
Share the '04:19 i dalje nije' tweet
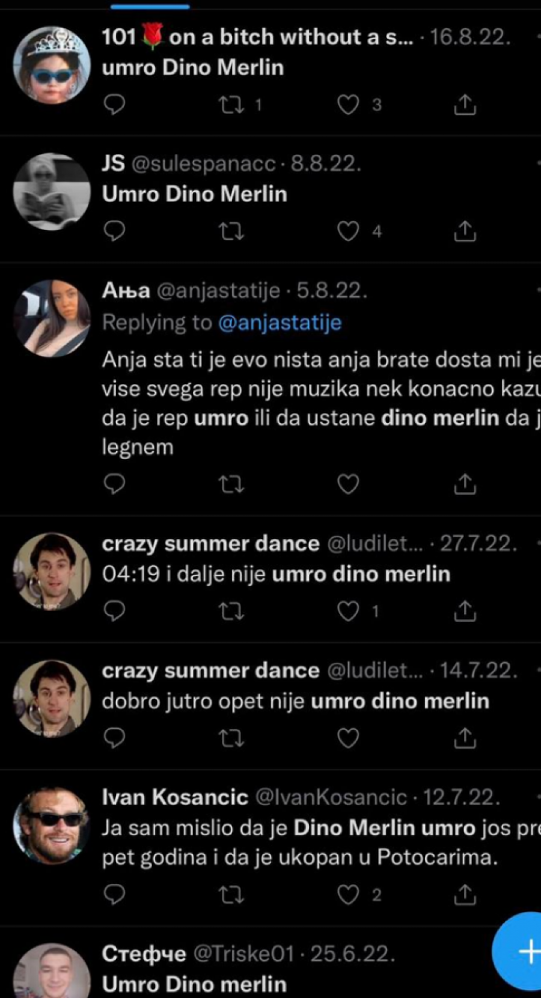(465, 611)
